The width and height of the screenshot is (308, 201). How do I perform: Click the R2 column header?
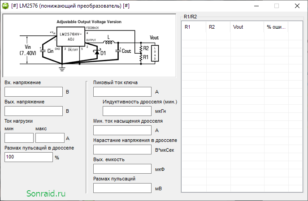218,27
